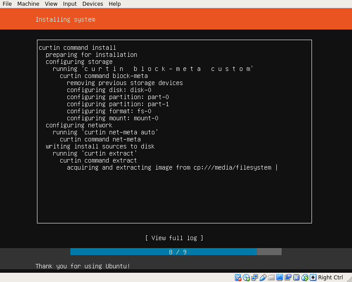Image resolution: width=352 pixels, height=282 pixels.
Task: Expand the Input menu
Action: click(70, 4)
